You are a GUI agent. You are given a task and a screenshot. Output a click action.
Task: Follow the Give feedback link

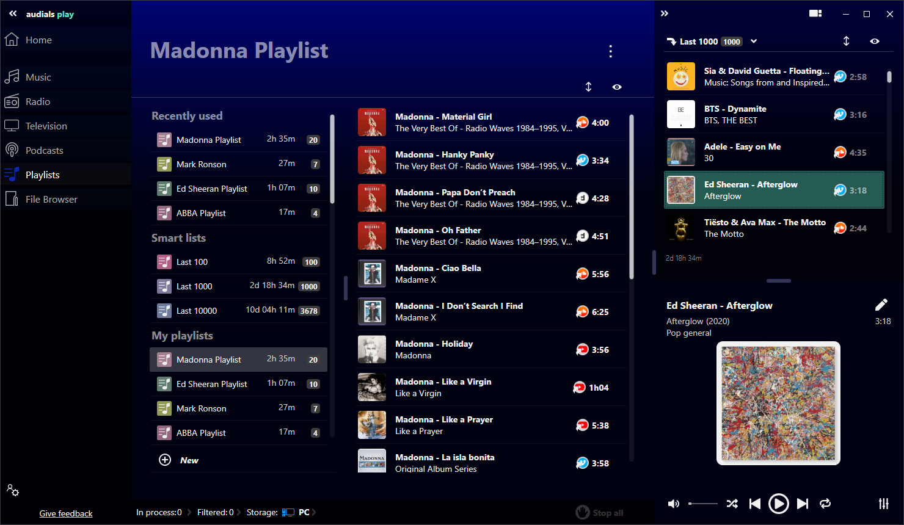tap(66, 513)
